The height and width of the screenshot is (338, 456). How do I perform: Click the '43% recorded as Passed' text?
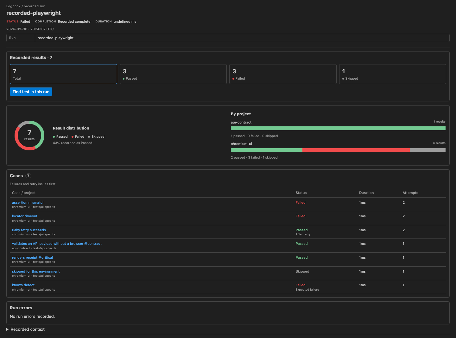[73, 143]
